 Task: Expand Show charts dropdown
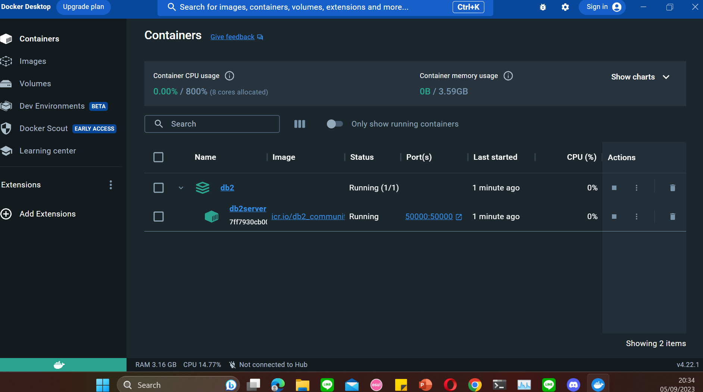point(640,77)
